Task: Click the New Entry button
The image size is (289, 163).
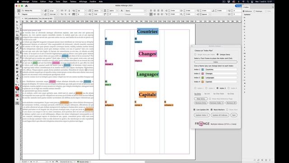Action: click(x=200, y=99)
